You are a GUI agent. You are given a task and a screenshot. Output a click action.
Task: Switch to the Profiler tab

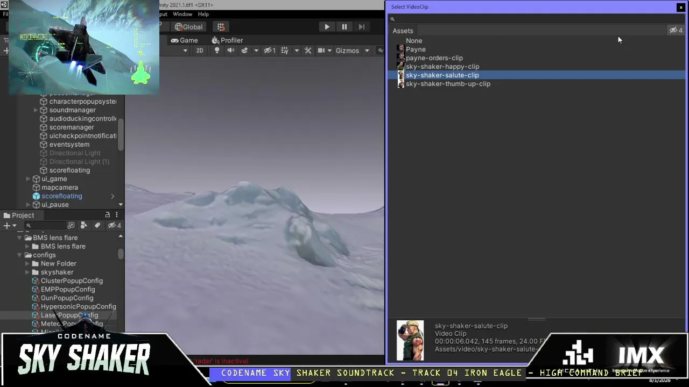(x=227, y=40)
